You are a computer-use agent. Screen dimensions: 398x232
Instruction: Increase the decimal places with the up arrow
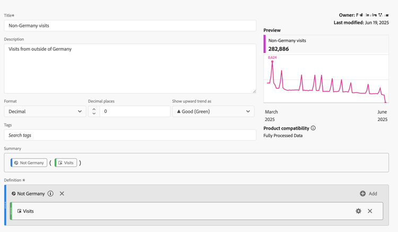pyautogui.click(x=94, y=109)
